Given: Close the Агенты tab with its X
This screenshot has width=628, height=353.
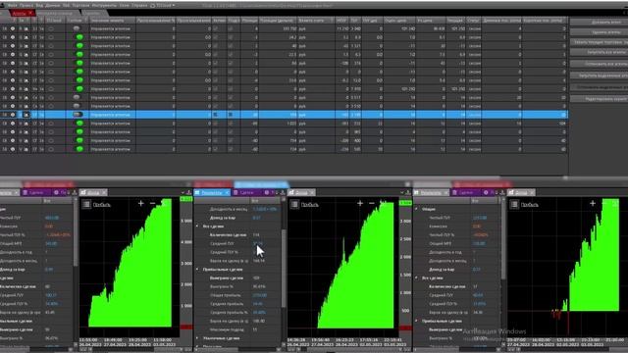Looking at the screenshot, I should (30, 13).
